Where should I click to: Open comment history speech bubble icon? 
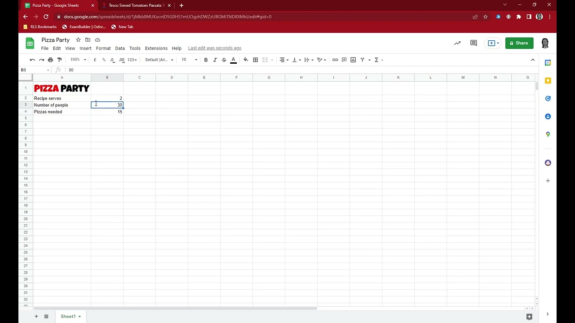click(473, 43)
